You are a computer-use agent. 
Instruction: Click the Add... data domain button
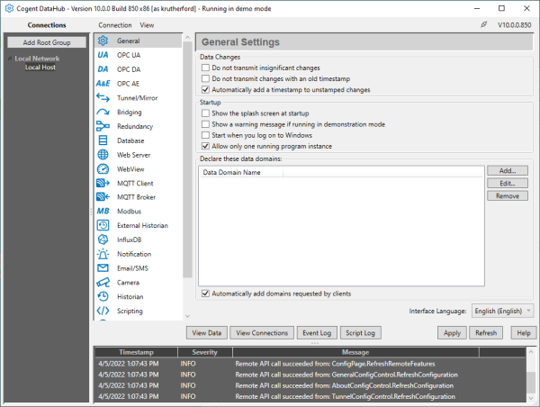click(508, 170)
